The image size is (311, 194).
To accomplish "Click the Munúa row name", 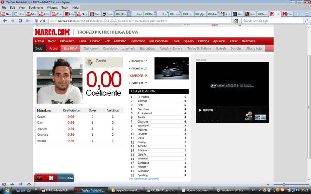I will (42, 141).
